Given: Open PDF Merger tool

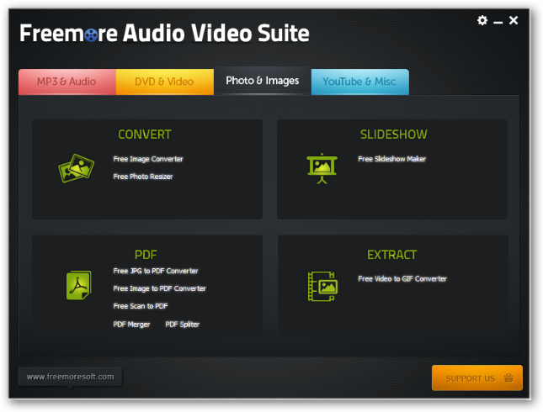Looking at the screenshot, I should (x=131, y=325).
